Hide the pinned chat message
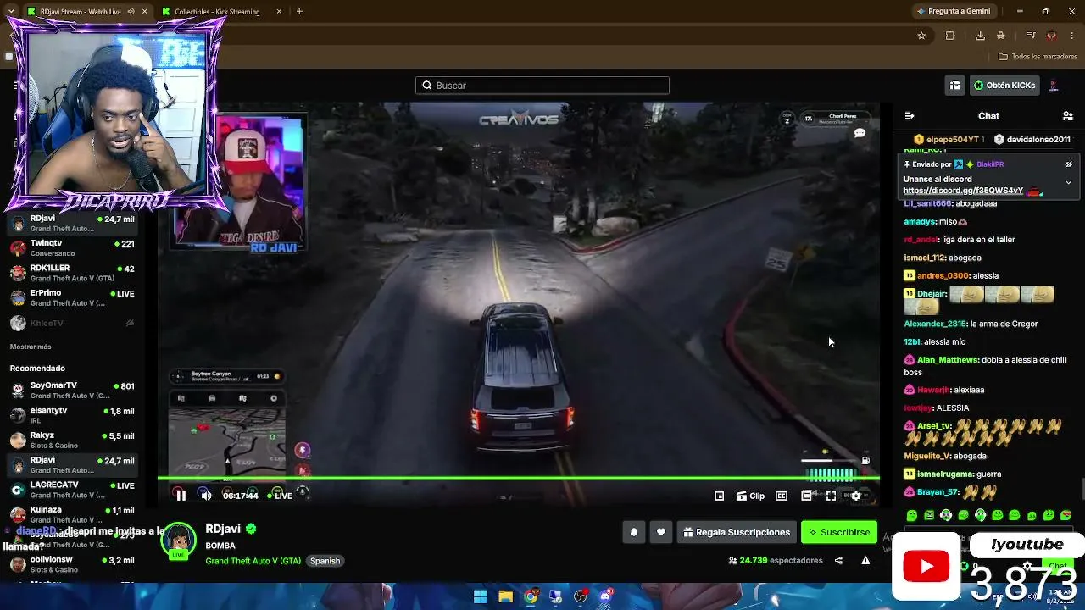The height and width of the screenshot is (610, 1085). click(x=1068, y=164)
